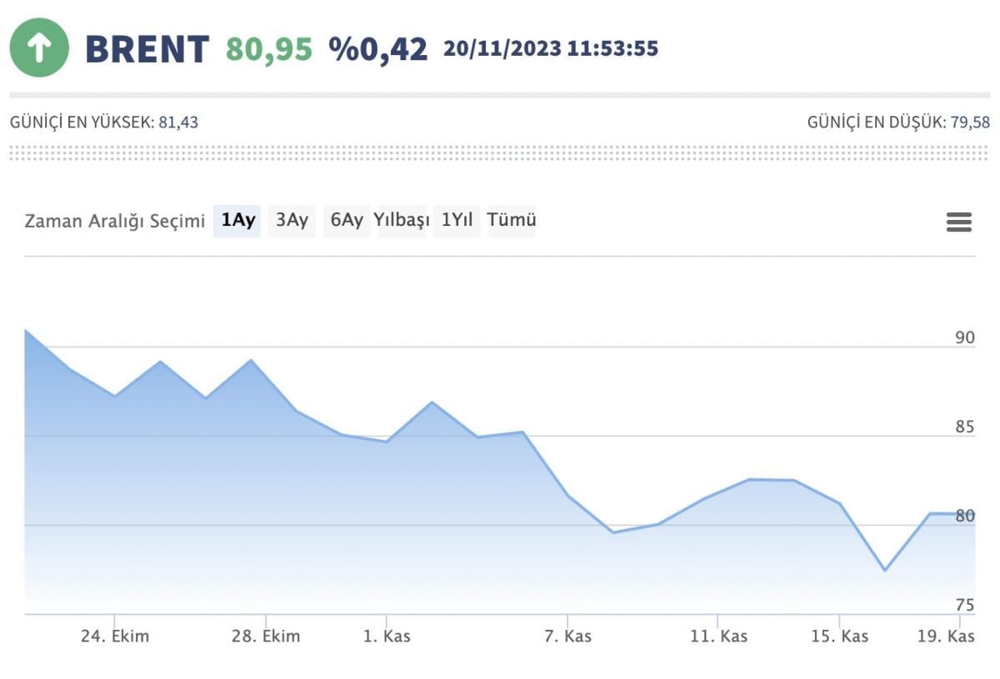Click the BRENT title text

[147, 49]
